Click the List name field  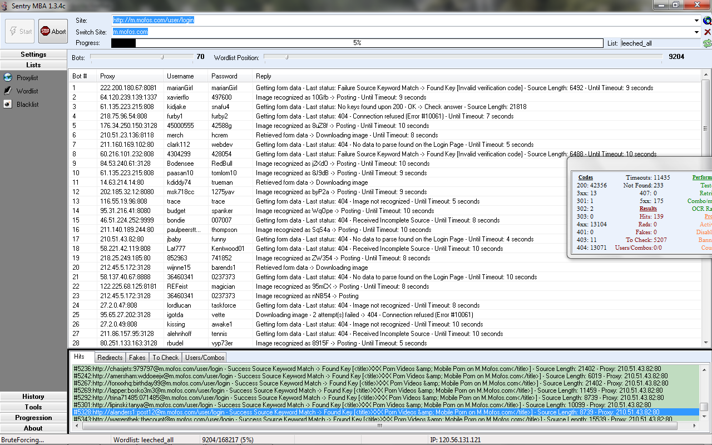[x=660, y=43]
